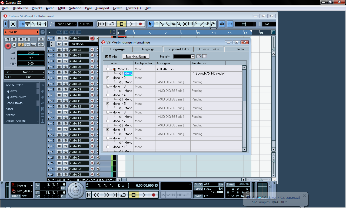The image size is (346, 208).
Task: Toggle TEMPO track mode on transport
Action: click(x=198, y=189)
